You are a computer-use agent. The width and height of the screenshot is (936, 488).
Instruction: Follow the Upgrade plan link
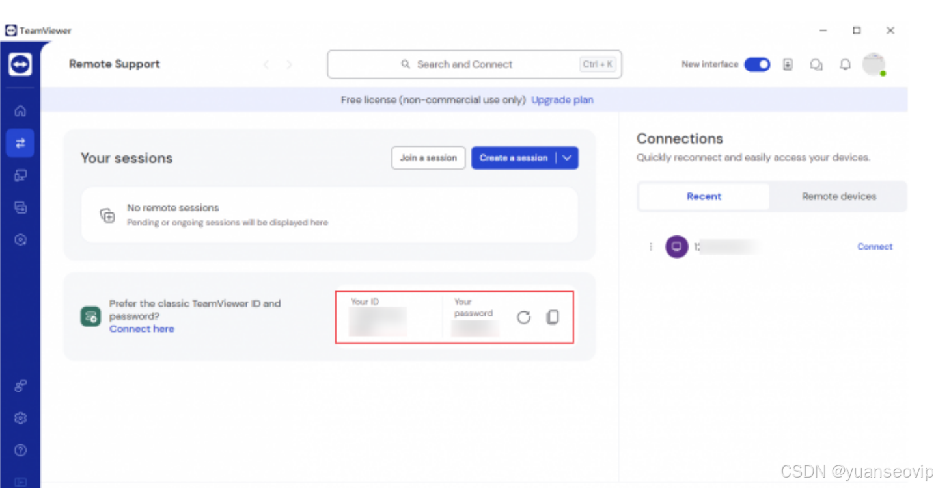pos(562,100)
